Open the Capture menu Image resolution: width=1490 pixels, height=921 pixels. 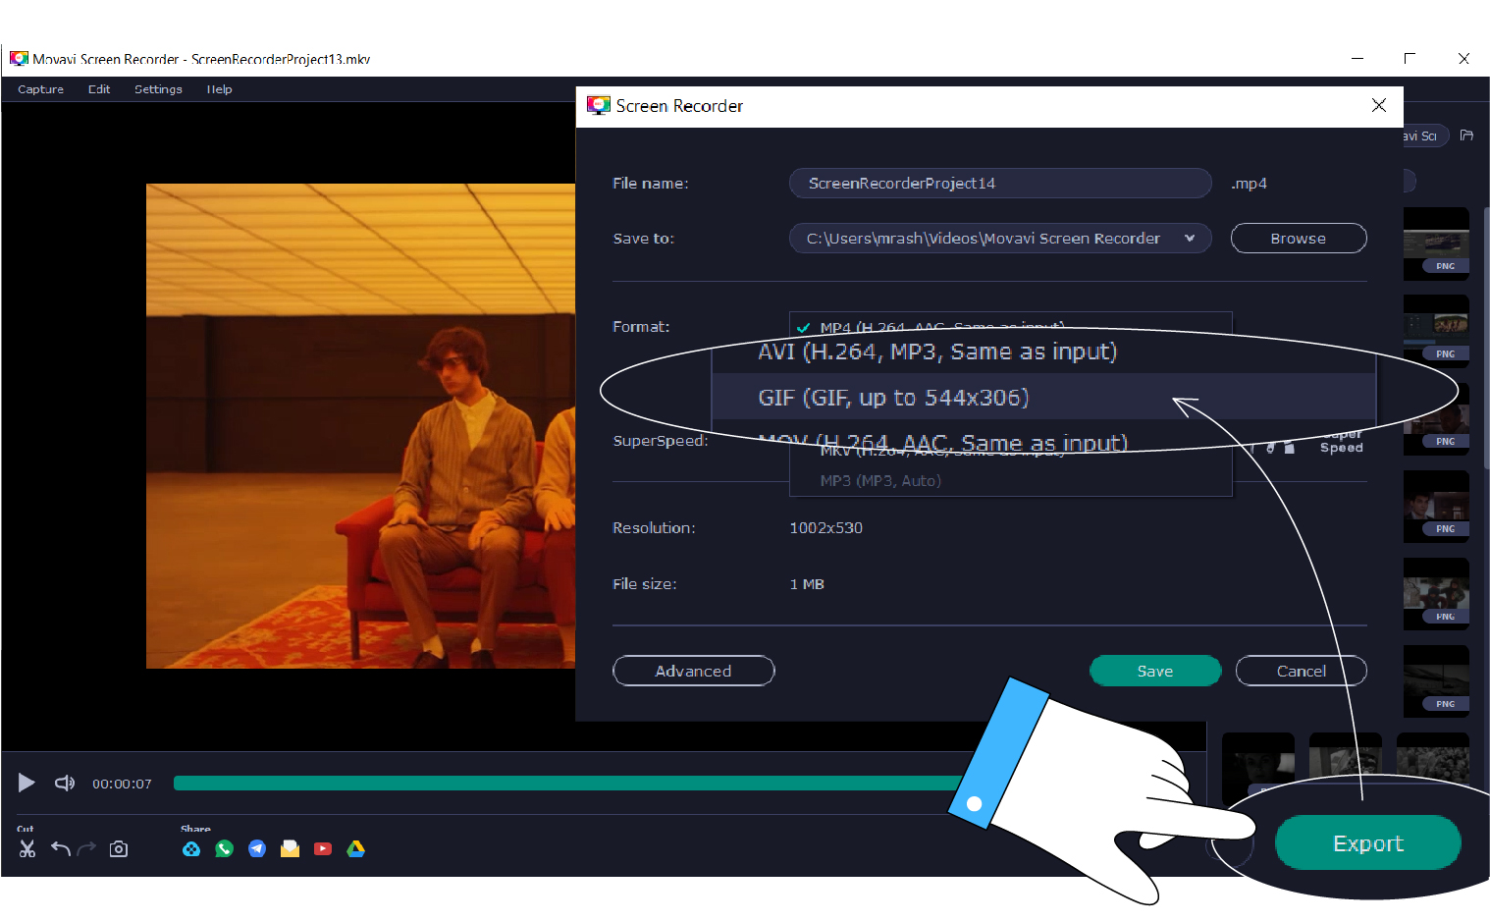[40, 89]
